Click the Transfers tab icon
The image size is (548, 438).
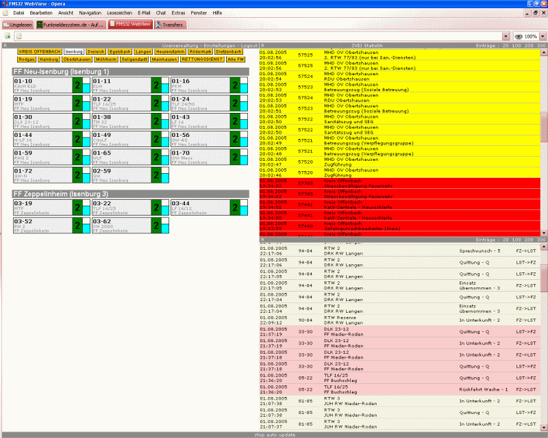pos(160,24)
